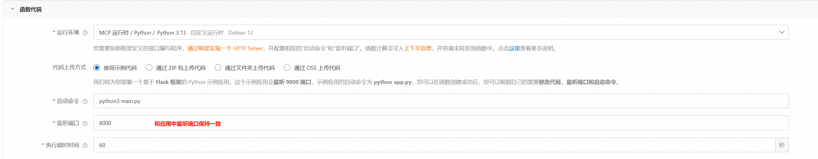Select 通过 ZIP 包上传代码 option

pyautogui.click(x=149, y=68)
